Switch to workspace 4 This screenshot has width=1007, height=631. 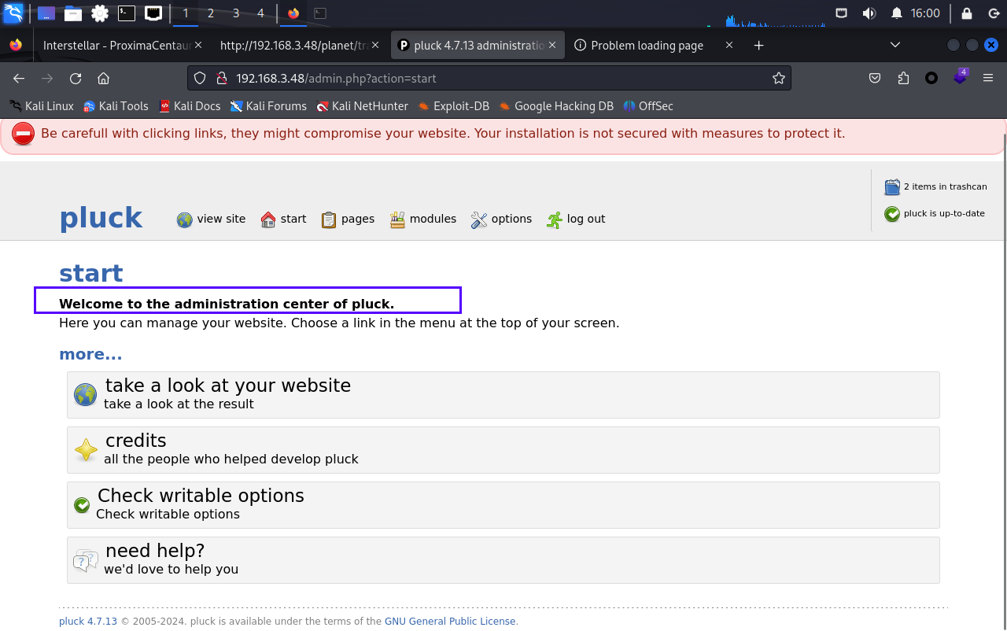click(261, 13)
